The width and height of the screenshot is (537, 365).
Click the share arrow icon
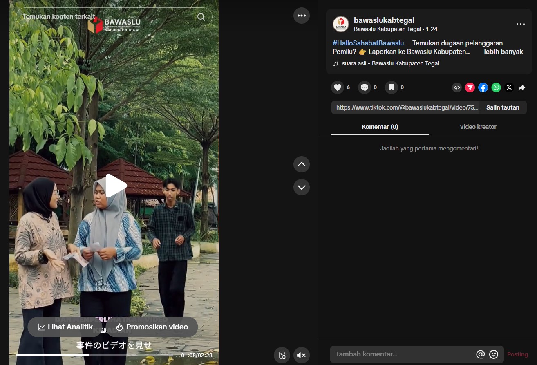pyautogui.click(x=522, y=87)
